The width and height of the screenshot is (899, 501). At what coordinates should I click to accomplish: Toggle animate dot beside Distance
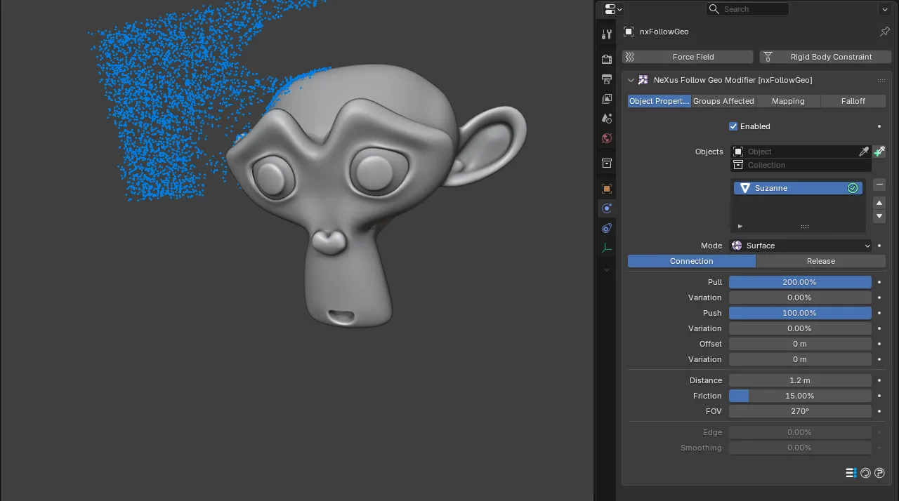pyautogui.click(x=879, y=380)
